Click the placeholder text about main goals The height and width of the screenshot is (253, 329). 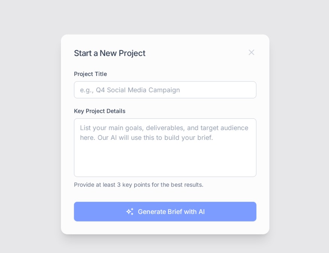(x=164, y=128)
